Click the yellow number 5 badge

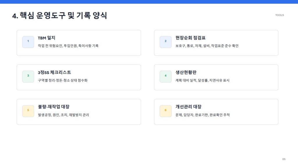pyautogui.click(x=28, y=111)
